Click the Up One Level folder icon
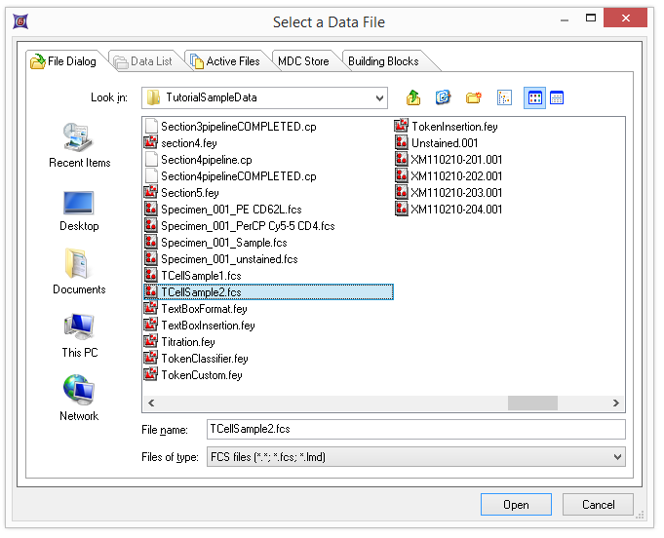The image size is (664, 538). [413, 97]
